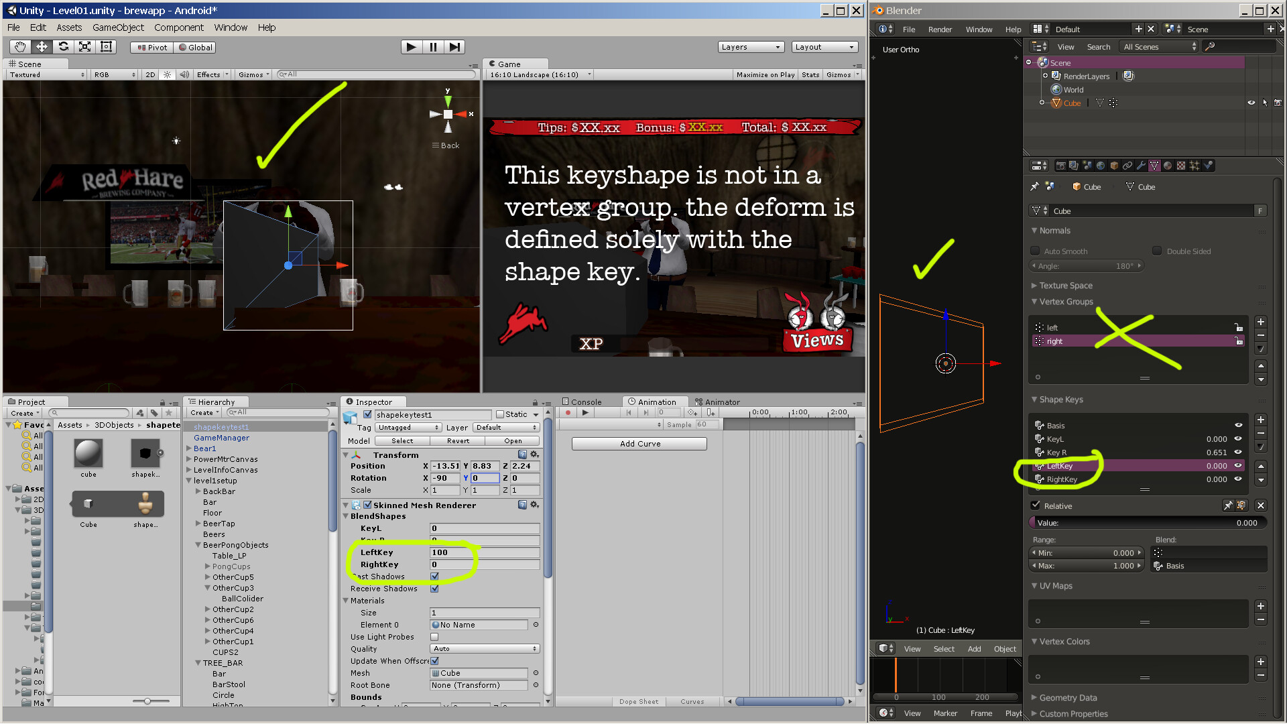Viewport: 1287px width, 724px height.
Task: Hide the RightKey shape key (eye icon)
Action: pos(1238,479)
